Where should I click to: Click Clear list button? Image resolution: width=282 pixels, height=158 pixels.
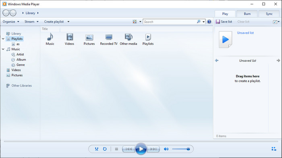[x=243, y=22]
